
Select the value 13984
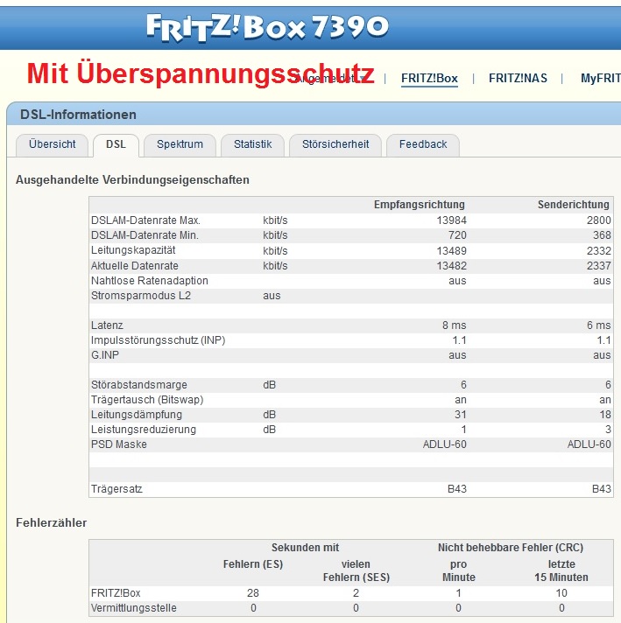[452, 220]
